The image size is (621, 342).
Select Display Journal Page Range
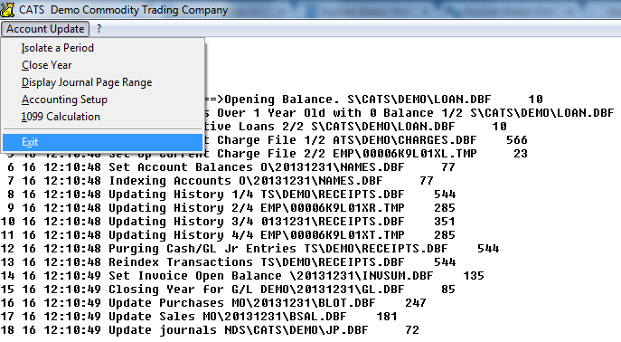[87, 82]
